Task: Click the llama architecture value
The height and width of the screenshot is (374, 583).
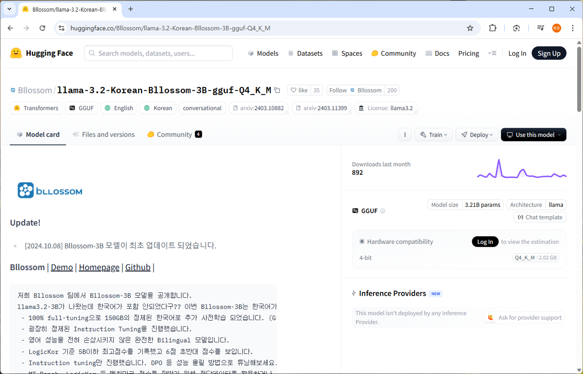Action: click(x=556, y=205)
